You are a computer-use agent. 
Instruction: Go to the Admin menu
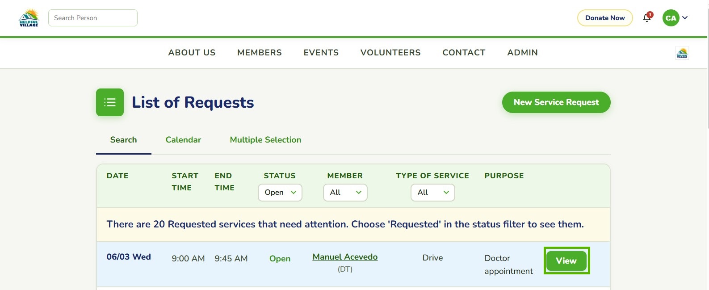point(522,53)
